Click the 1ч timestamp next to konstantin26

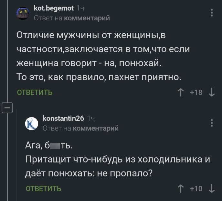coord(91,118)
